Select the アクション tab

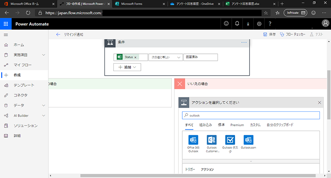[207, 169]
